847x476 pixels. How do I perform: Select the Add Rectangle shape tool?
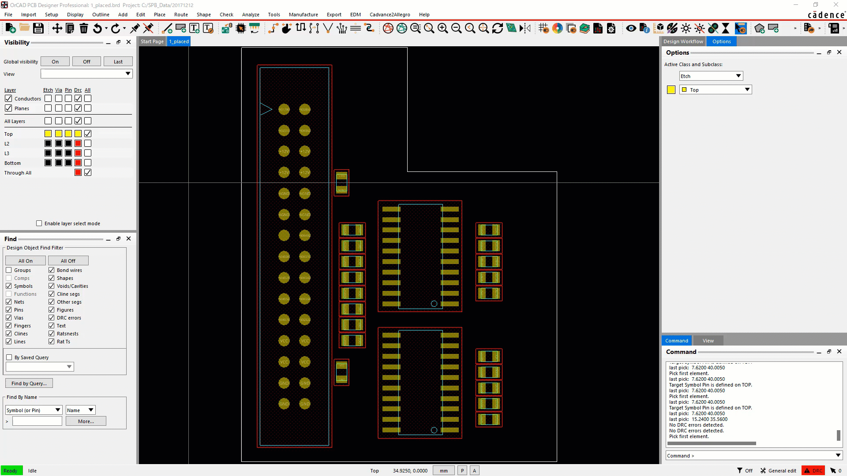(x=180, y=28)
